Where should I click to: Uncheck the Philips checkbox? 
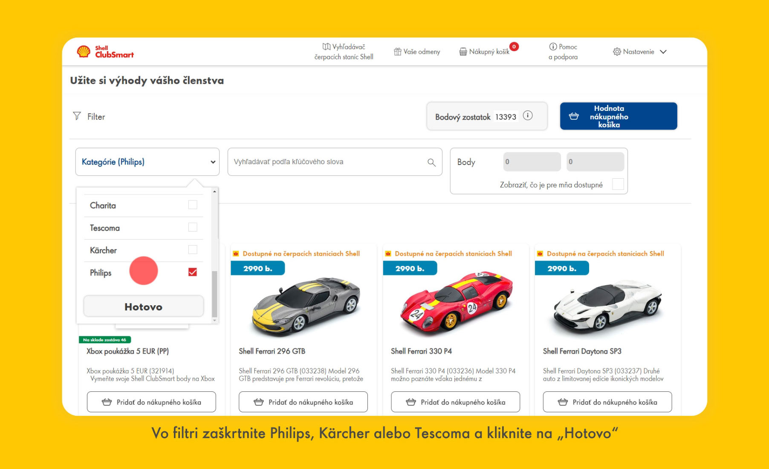tap(193, 272)
